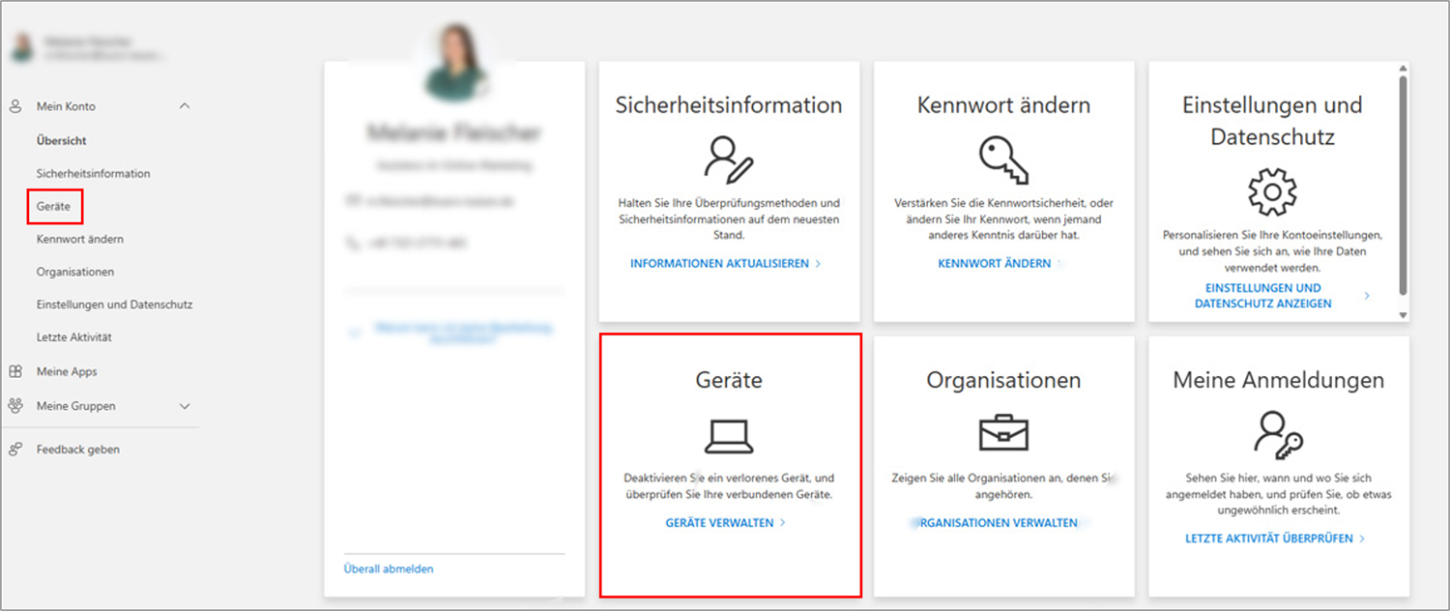Click the Überall abmelden link
This screenshot has height=611, width=1450.
(x=389, y=569)
